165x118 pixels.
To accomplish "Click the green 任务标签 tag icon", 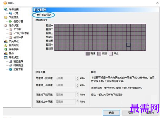I will [10, 21].
